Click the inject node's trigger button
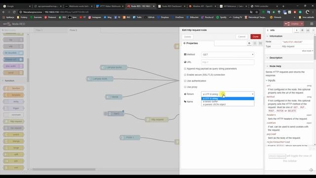Viewport: 316px width, 178px height. (x=105, y=114)
